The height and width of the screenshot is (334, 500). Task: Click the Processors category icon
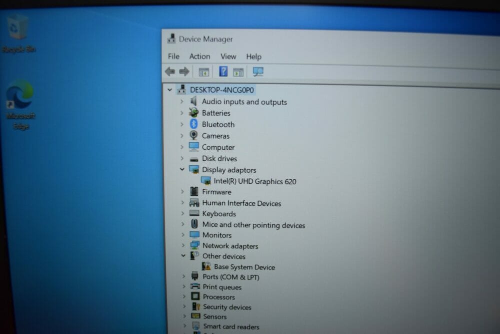tap(195, 296)
